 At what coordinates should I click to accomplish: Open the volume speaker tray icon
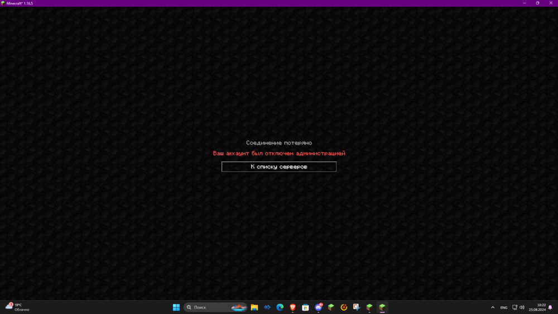click(x=522, y=307)
